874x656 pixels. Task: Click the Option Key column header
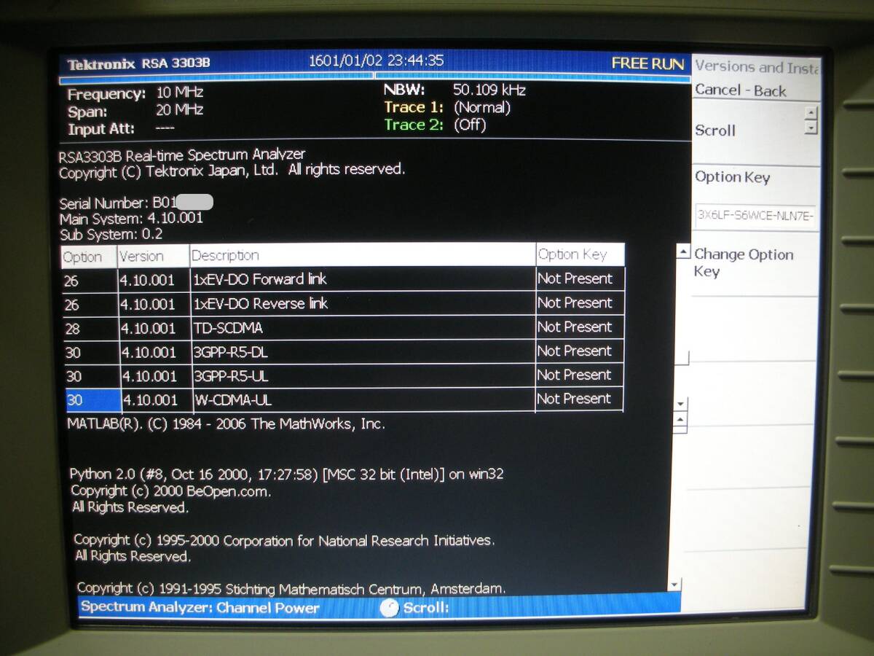580,254
